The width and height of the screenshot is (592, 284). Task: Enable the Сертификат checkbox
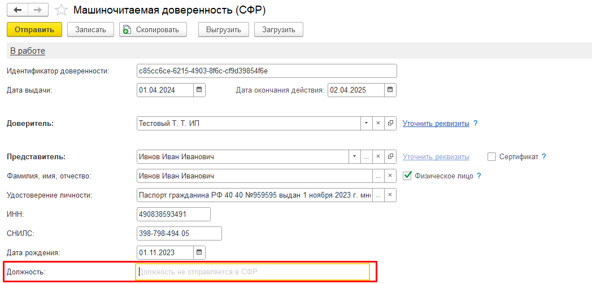[491, 157]
